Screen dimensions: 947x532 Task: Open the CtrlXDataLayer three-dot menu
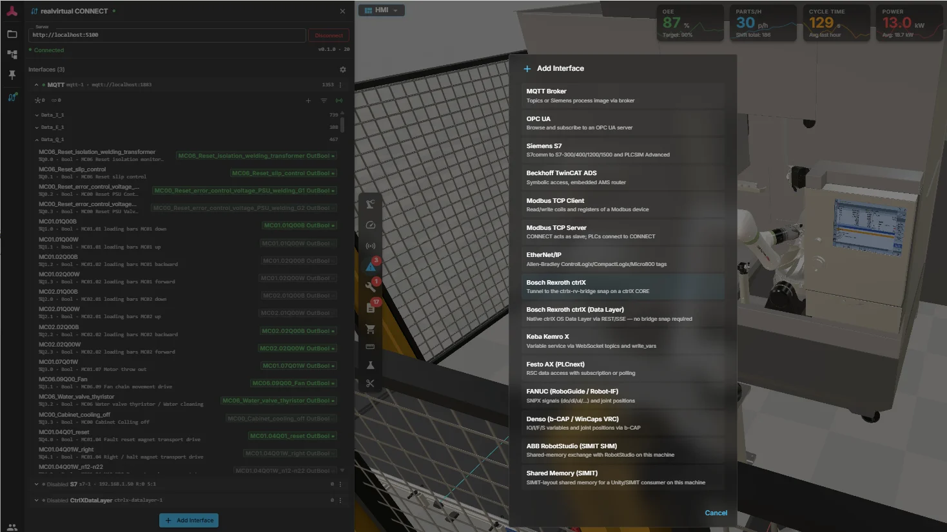[340, 500]
